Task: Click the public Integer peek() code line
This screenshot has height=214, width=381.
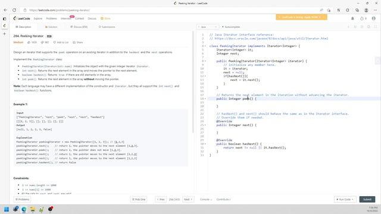Action: [236, 99]
